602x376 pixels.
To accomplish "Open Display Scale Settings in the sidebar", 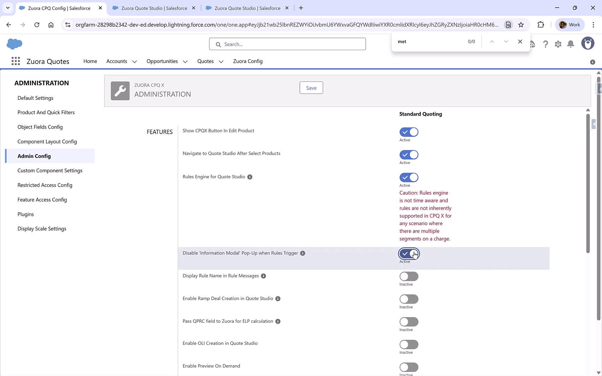I will pyautogui.click(x=42, y=228).
